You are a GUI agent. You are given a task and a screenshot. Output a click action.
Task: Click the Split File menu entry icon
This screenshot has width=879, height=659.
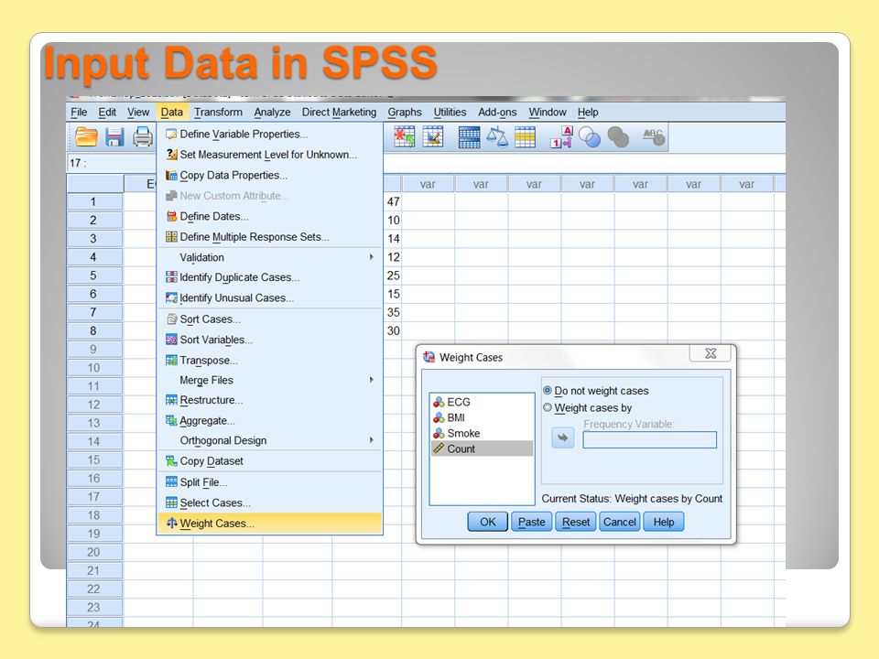pos(171,482)
